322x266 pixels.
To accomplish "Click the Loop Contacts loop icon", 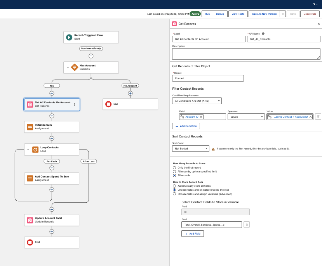I will click(x=35, y=150).
